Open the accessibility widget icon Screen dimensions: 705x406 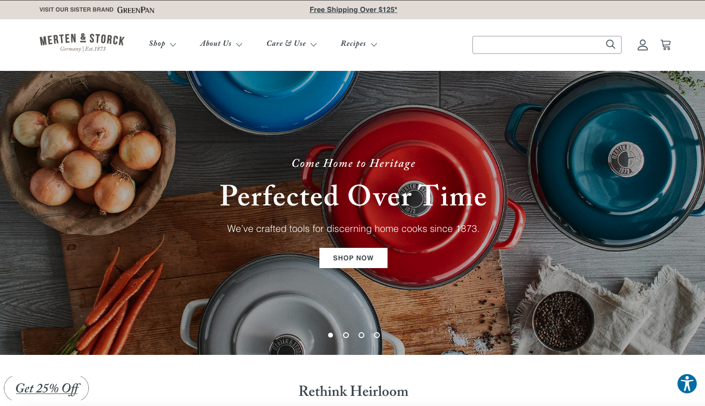pos(687,384)
